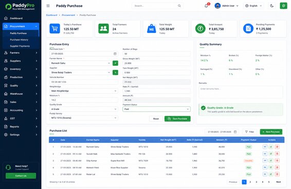
Task: Click the Today's Purchase cart icon
Action: point(54,29)
